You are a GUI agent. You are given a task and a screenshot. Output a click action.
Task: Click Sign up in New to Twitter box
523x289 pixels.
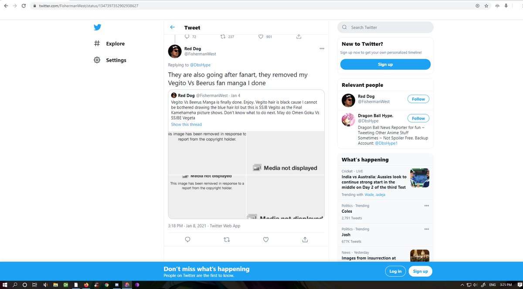tap(385, 65)
